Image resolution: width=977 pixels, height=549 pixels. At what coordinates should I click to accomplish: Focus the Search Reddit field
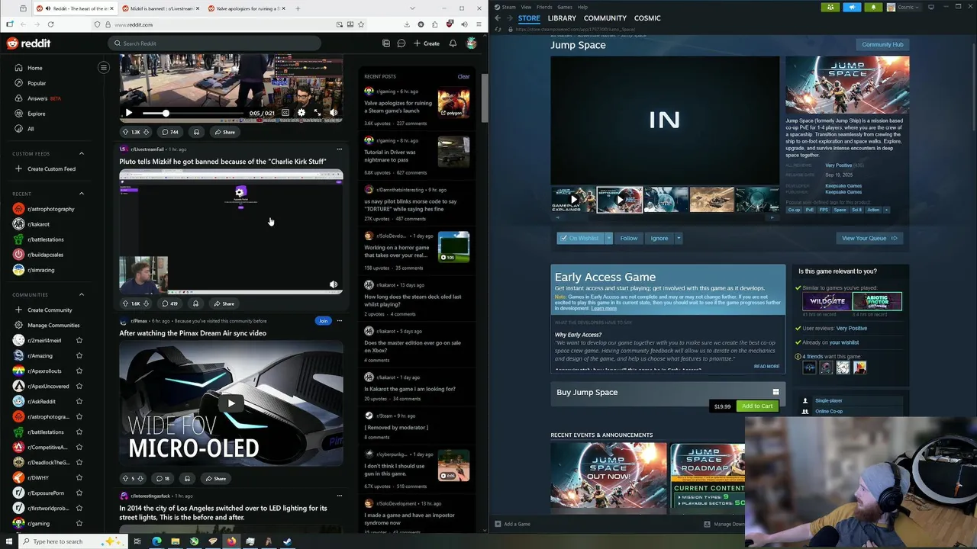214,43
